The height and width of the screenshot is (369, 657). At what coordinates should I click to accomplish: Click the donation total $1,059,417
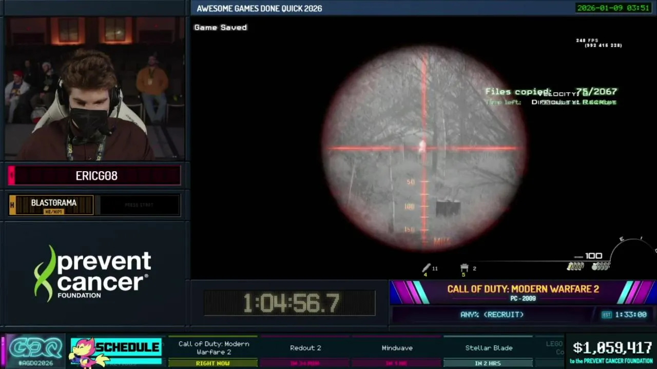coord(612,348)
